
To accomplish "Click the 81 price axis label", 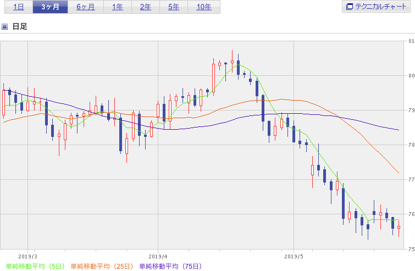I will [411, 41].
